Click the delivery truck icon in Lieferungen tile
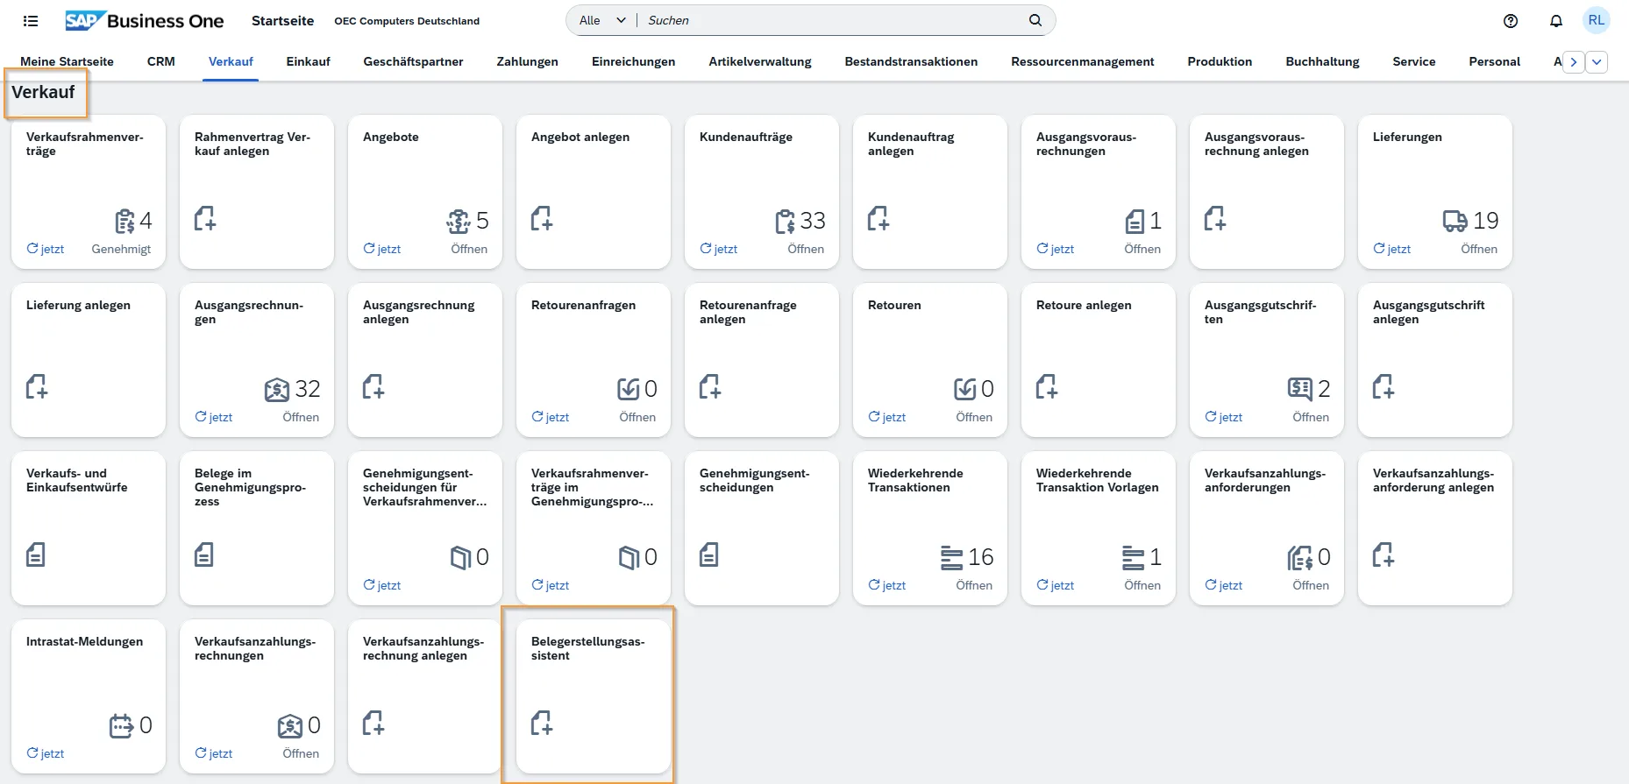Screen dimensions: 1629x784 (1455, 221)
